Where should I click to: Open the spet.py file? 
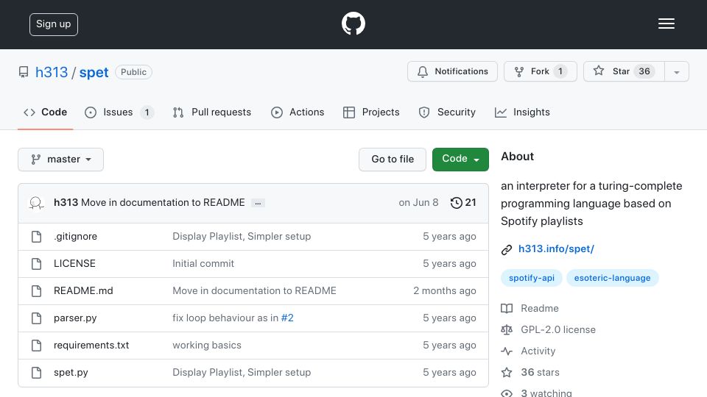coord(71,372)
